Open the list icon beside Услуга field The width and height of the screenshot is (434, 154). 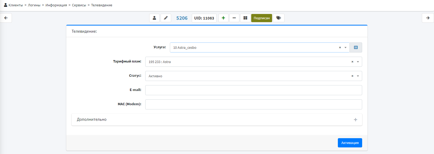coord(356,47)
